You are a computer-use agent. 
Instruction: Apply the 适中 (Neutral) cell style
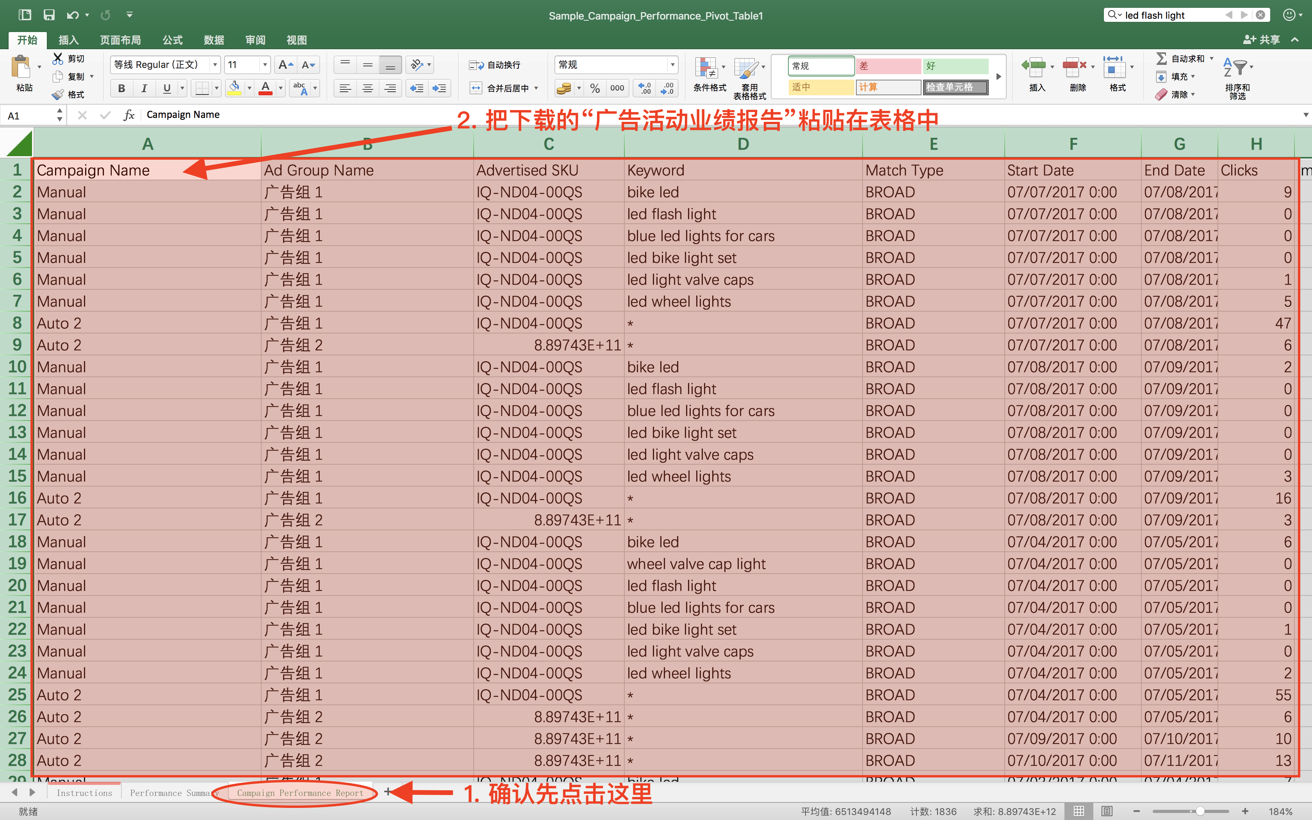tap(821, 87)
